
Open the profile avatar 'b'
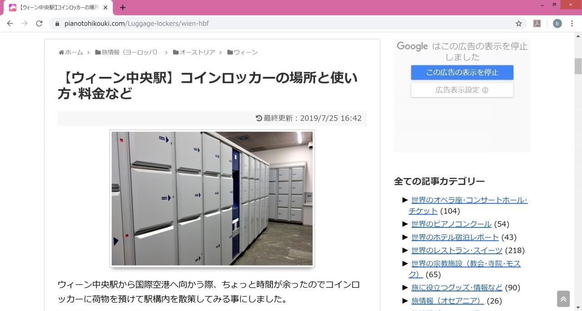click(557, 23)
